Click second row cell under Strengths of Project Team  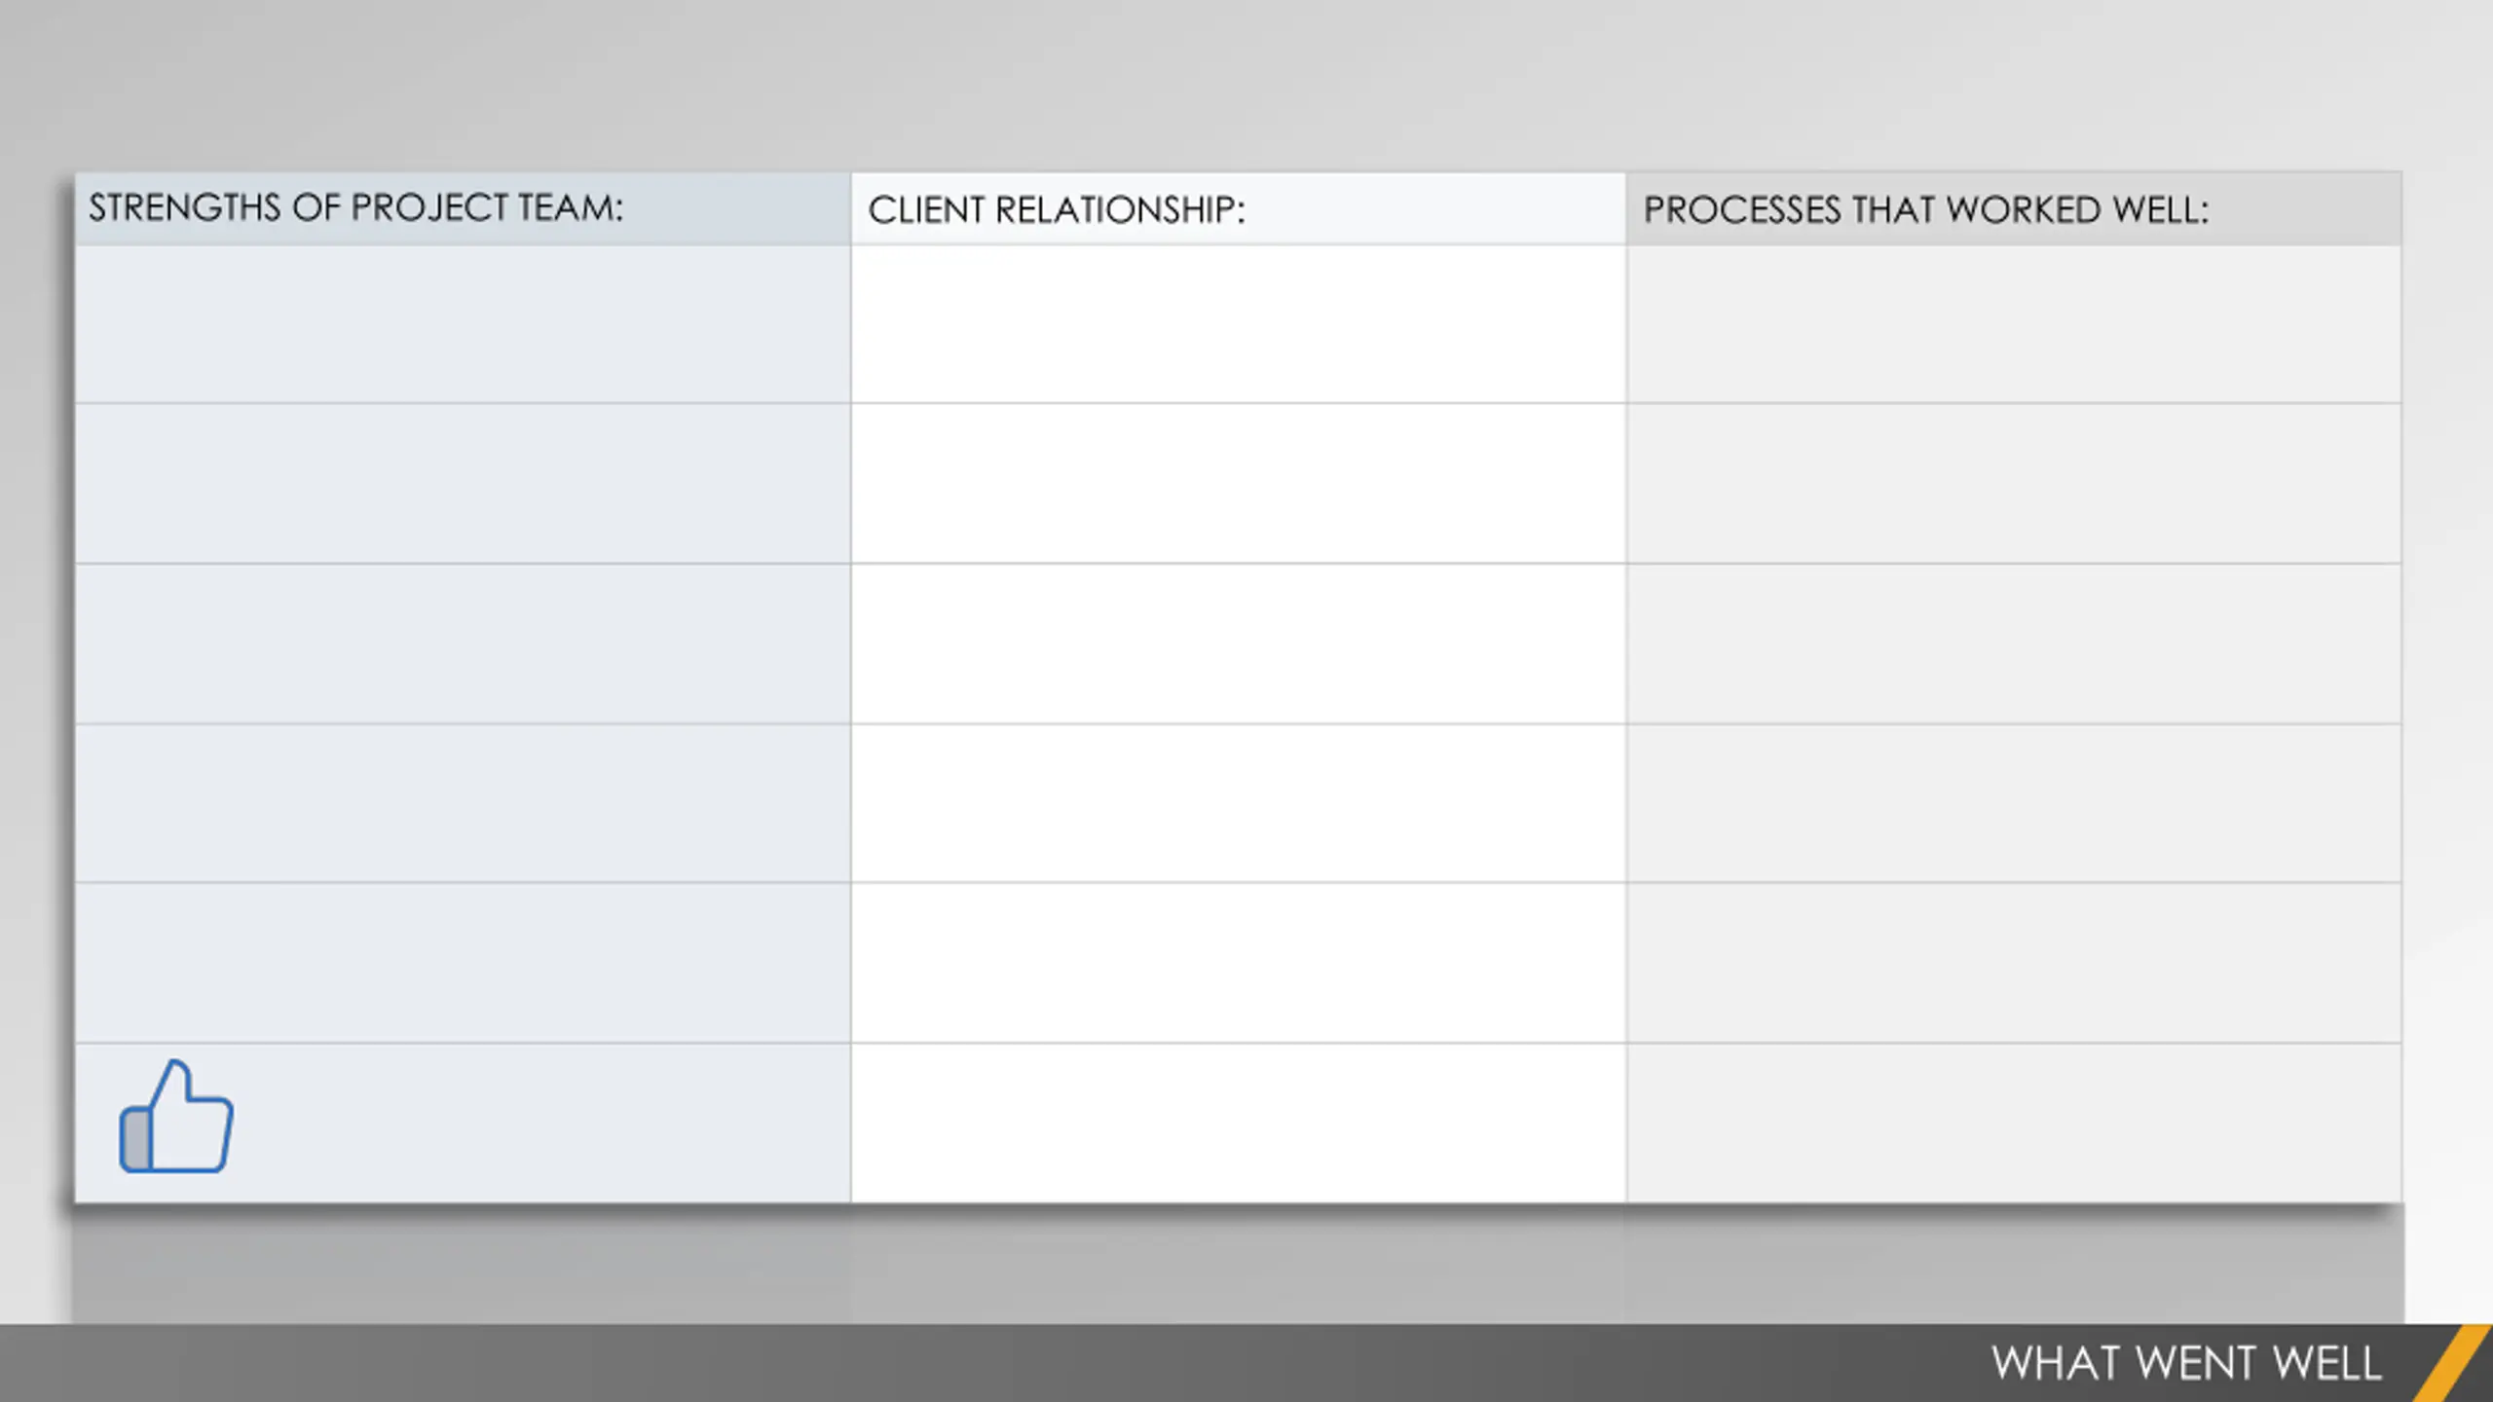463,483
